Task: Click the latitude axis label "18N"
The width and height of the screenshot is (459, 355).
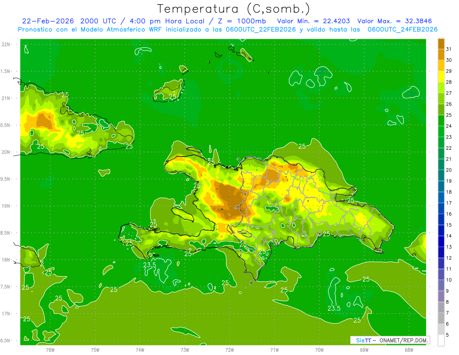Action: pos(5,260)
